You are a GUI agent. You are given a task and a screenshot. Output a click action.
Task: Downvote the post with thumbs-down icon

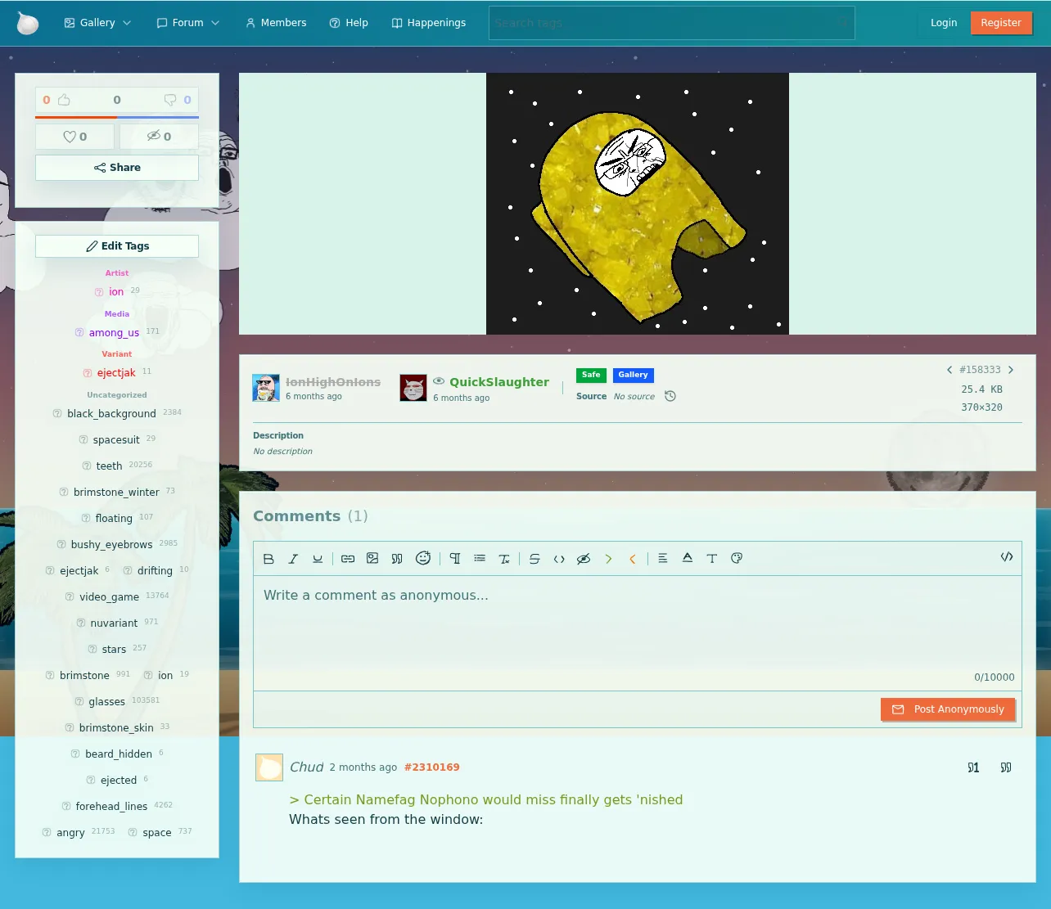pyautogui.click(x=170, y=100)
